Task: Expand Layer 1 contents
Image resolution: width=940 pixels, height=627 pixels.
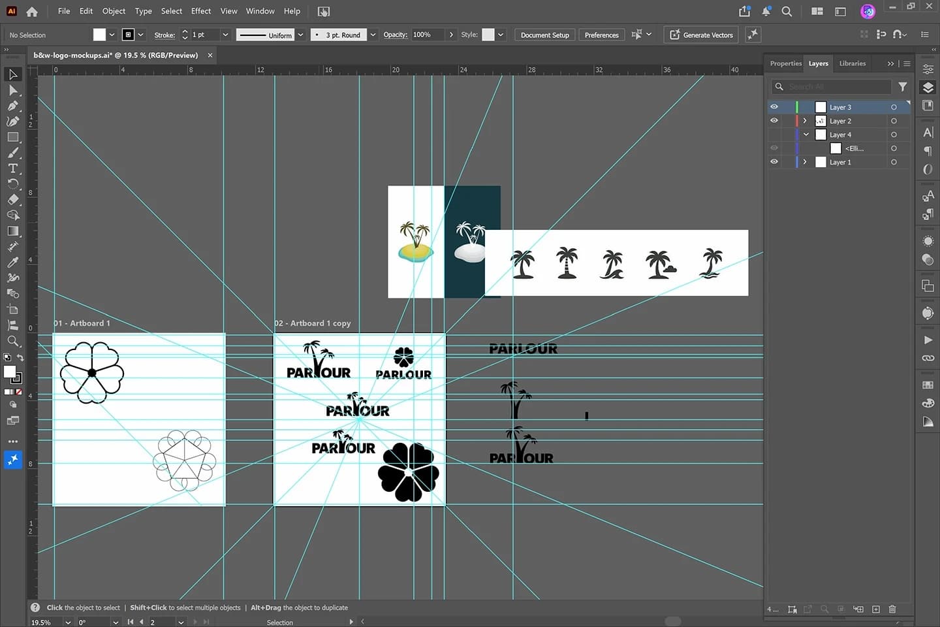Action: click(x=805, y=162)
